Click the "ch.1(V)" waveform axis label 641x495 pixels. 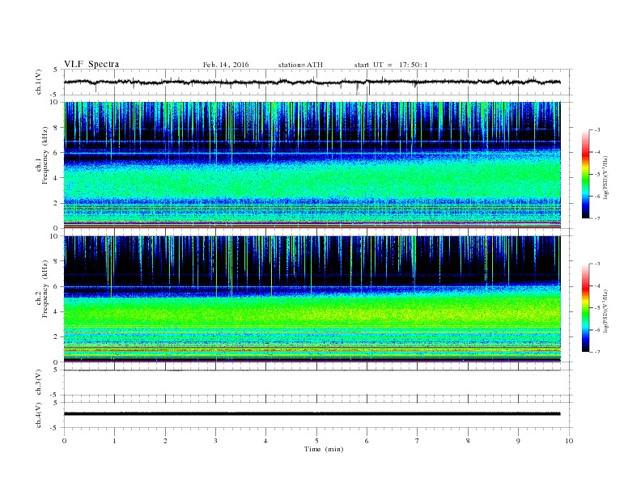click(39, 82)
